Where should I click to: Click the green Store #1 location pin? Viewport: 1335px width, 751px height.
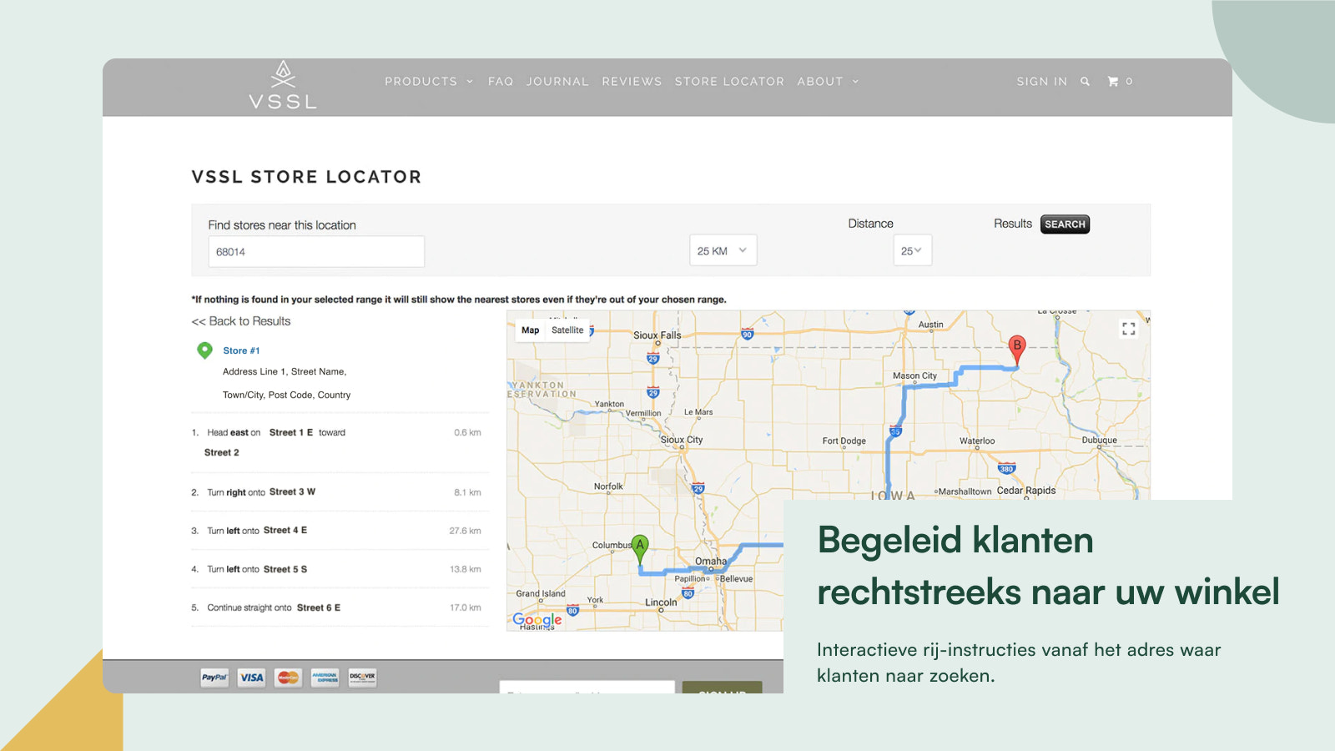(x=204, y=350)
